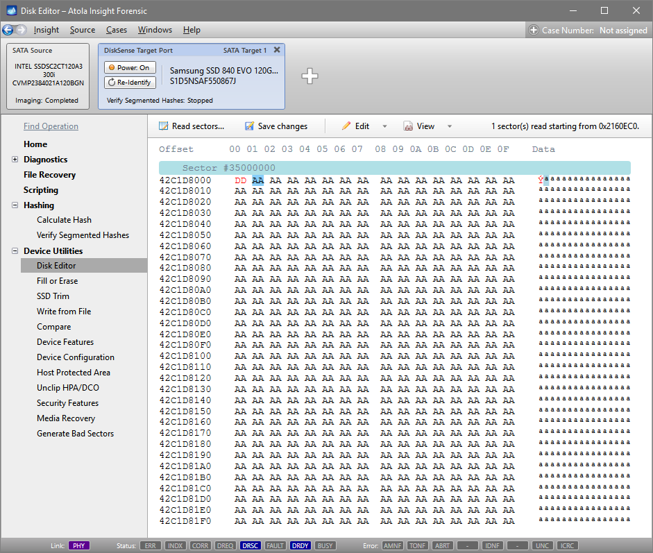Click the forward navigation arrow icon
The image size is (653, 553).
[x=22, y=30]
